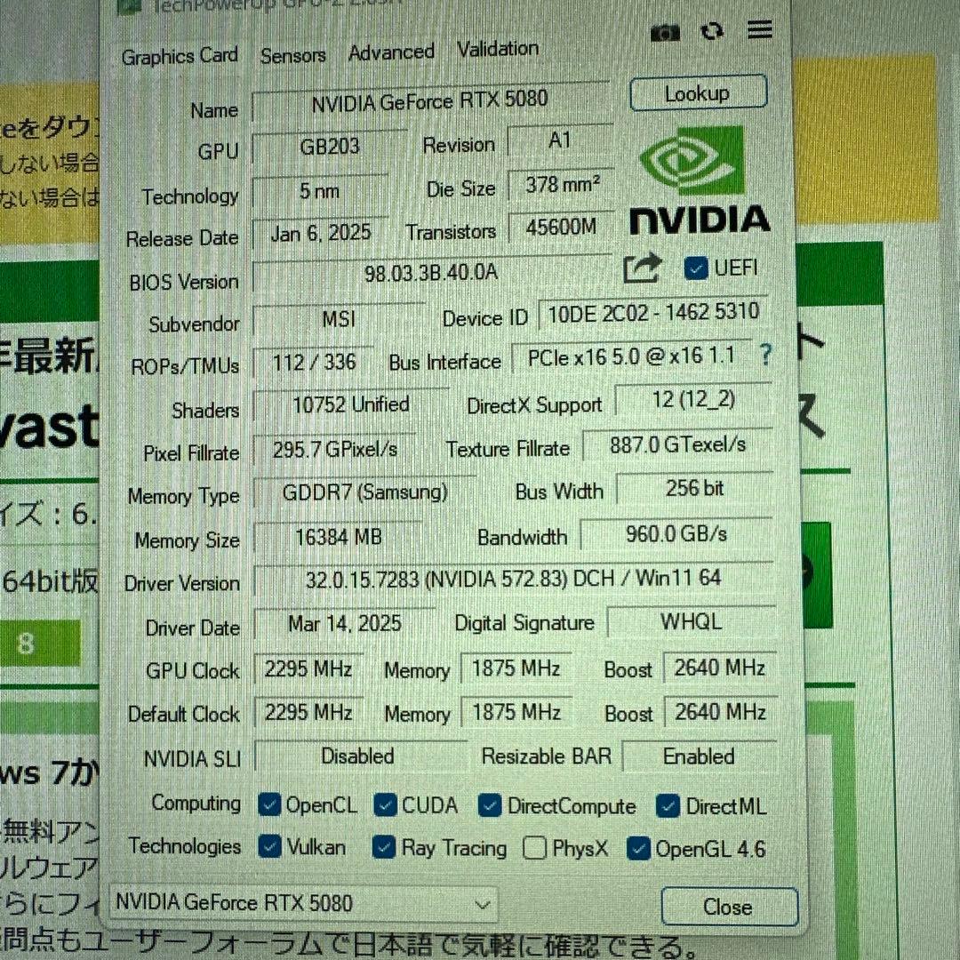Click the question mark beside Bus Interface

pyautogui.click(x=764, y=356)
